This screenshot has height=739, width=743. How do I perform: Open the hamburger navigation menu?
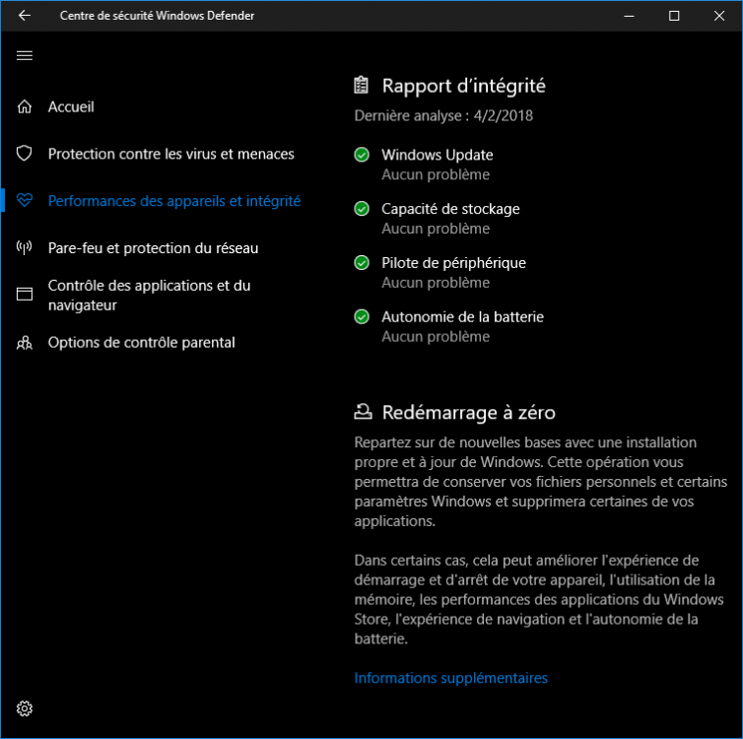pos(25,55)
